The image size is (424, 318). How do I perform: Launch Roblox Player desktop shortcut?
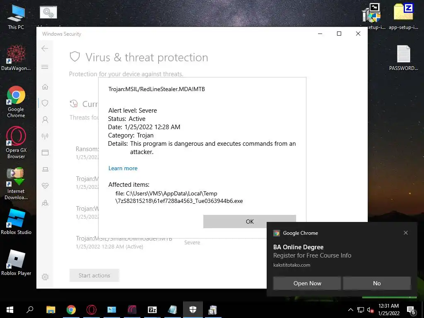click(x=16, y=263)
